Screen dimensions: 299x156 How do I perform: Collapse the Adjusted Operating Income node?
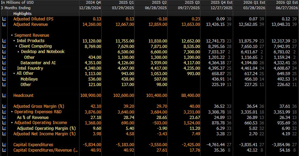[12, 123]
